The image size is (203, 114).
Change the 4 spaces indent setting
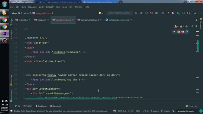(x=154, y=111)
